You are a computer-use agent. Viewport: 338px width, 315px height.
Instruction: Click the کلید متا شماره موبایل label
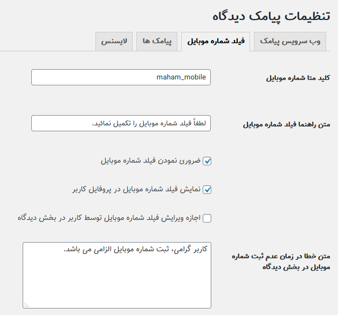[298, 78]
